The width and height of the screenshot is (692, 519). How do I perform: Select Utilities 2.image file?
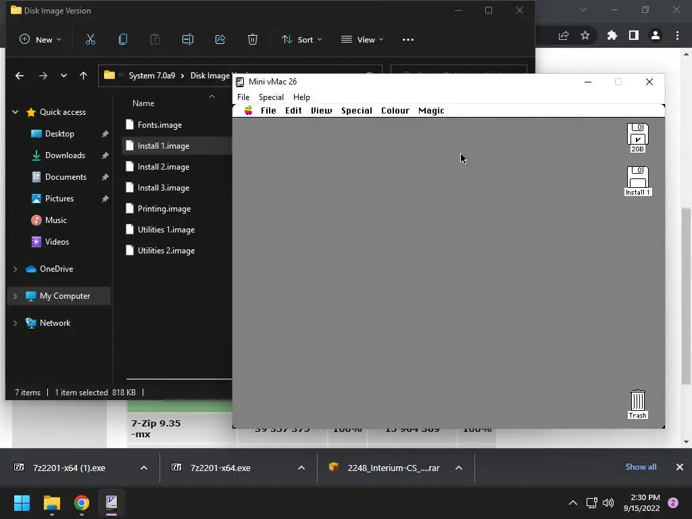point(166,251)
